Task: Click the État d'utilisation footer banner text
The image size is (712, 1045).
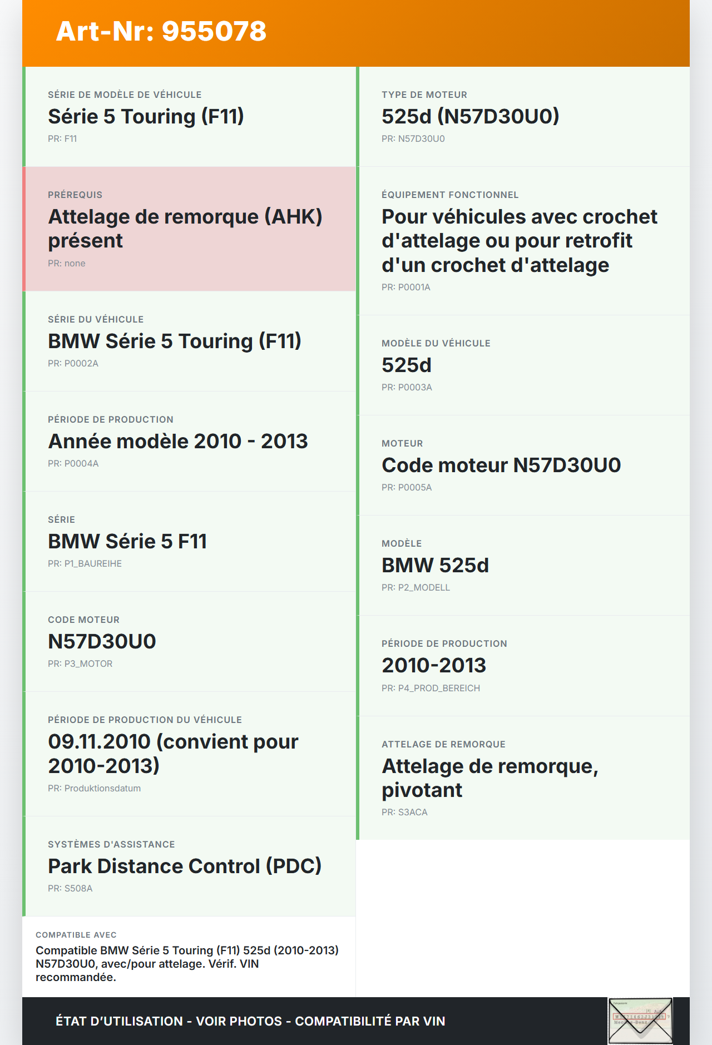Action: (250, 1021)
